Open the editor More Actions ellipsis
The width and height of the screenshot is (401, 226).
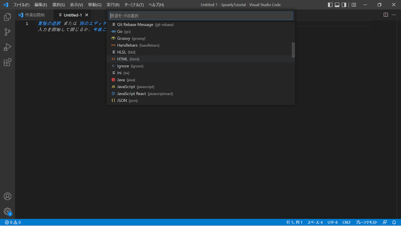point(394,15)
